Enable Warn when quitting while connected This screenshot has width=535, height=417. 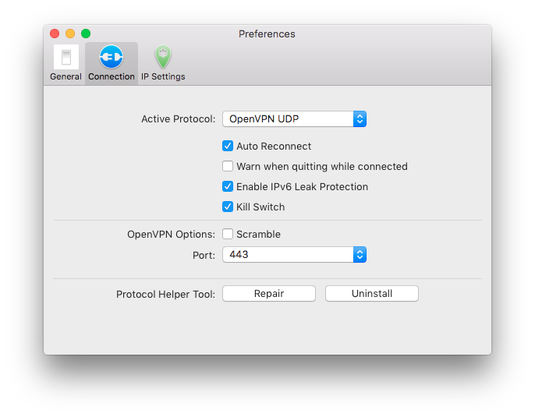[x=228, y=166]
